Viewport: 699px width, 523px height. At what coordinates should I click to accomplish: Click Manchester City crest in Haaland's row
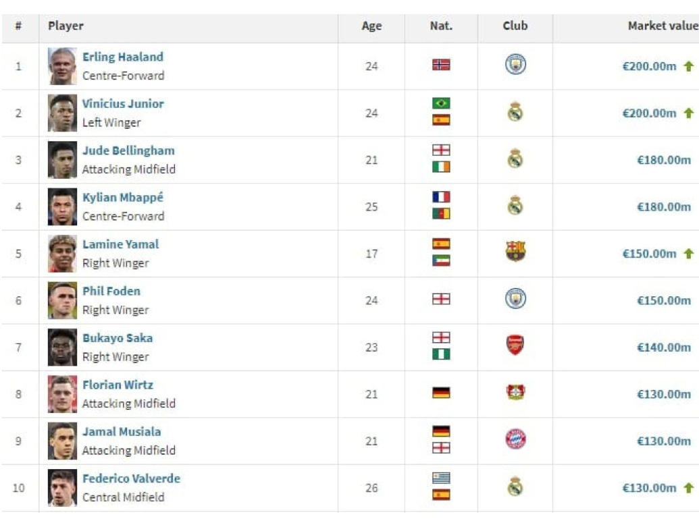point(515,64)
